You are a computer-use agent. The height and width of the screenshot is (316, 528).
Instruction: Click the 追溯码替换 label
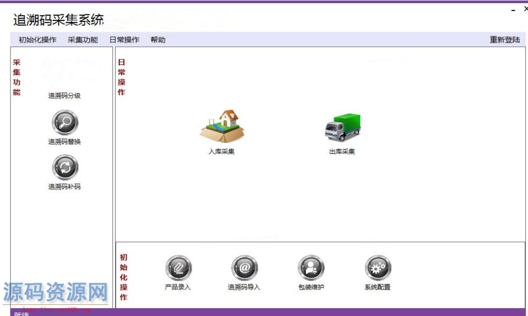(64, 142)
